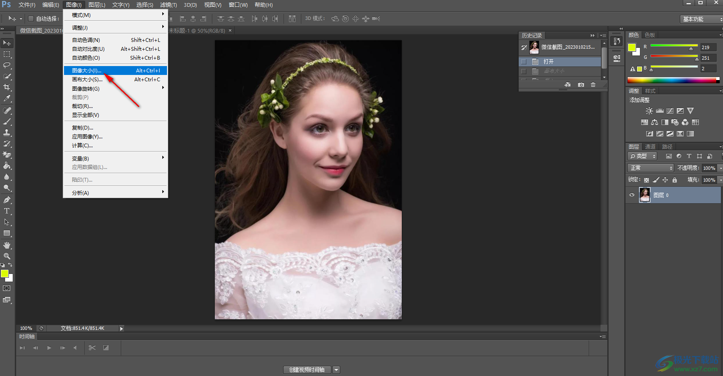Collapse the 历史记录 panel with double arrows

tap(592, 36)
